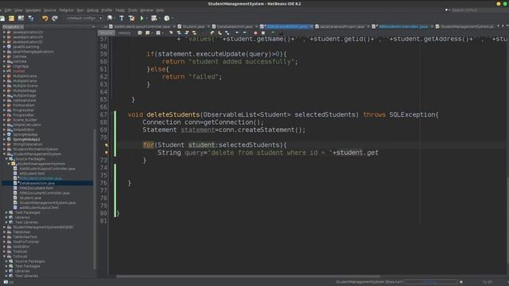This screenshot has height=286, width=509.
Task: Click the Shift Line Left icon in the editor toolbar
Action: (x=237, y=33)
